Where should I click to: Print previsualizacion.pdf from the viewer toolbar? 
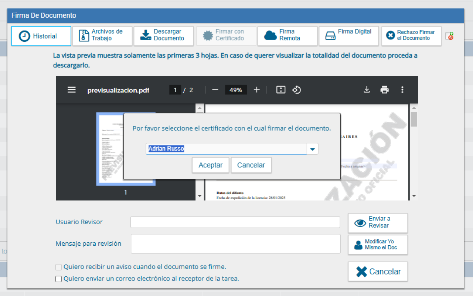pos(384,90)
